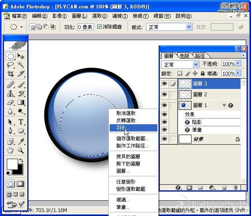
Task: Select the Brush tool
Action: pos(21,85)
